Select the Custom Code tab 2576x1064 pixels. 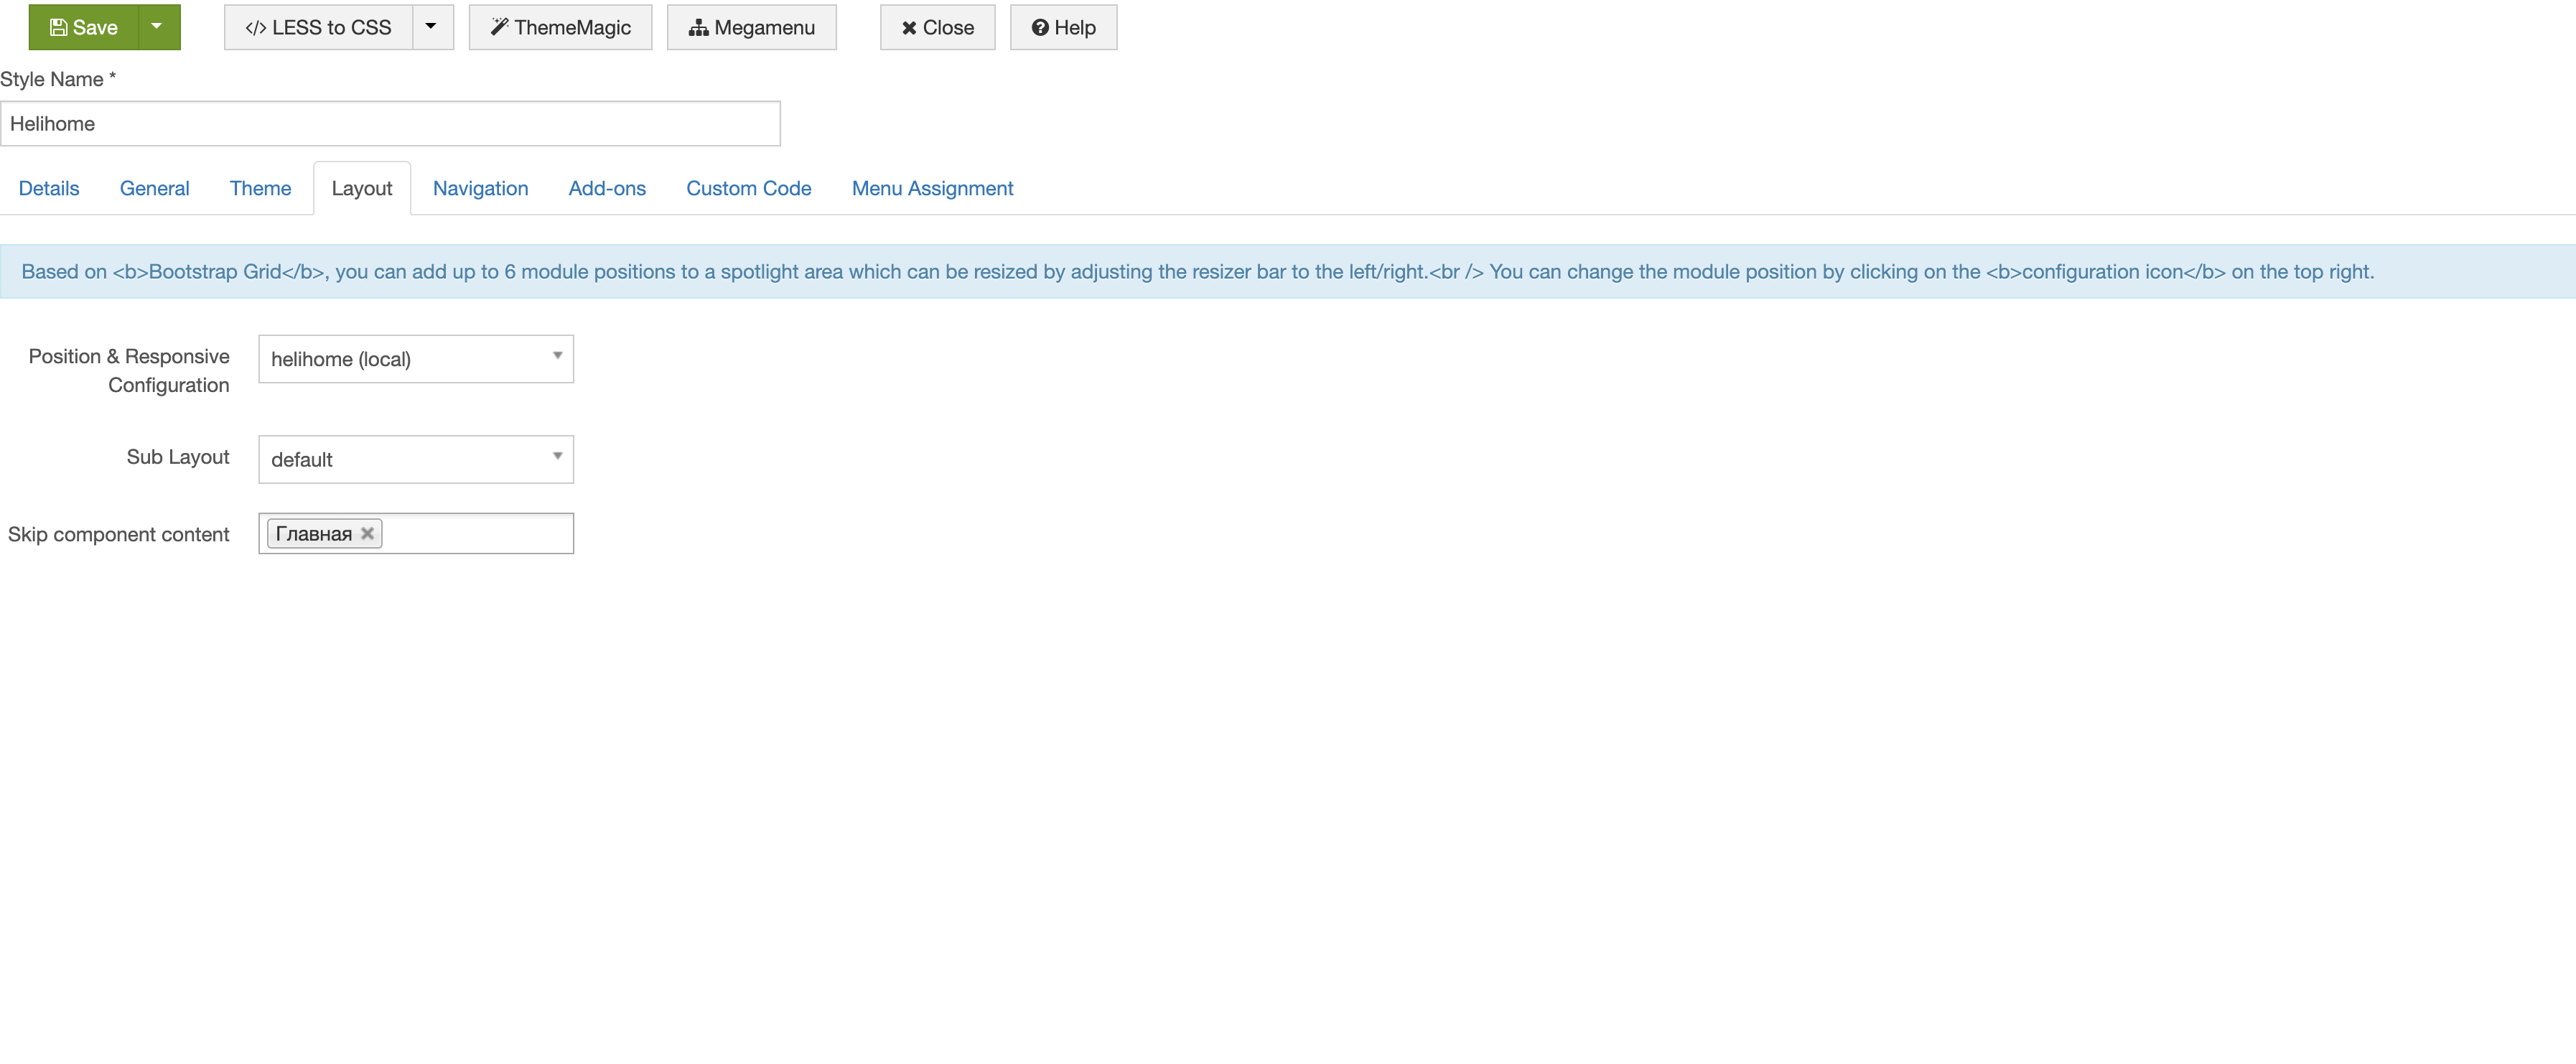pyautogui.click(x=748, y=188)
